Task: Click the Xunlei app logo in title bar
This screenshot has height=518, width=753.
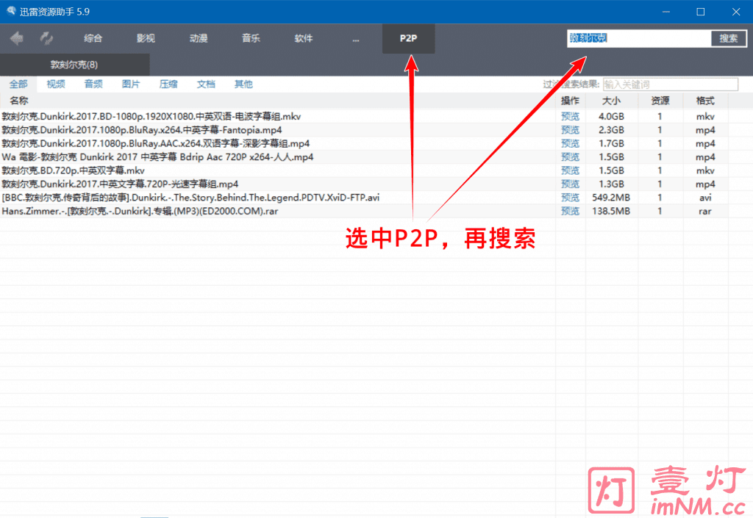Action: [x=11, y=10]
